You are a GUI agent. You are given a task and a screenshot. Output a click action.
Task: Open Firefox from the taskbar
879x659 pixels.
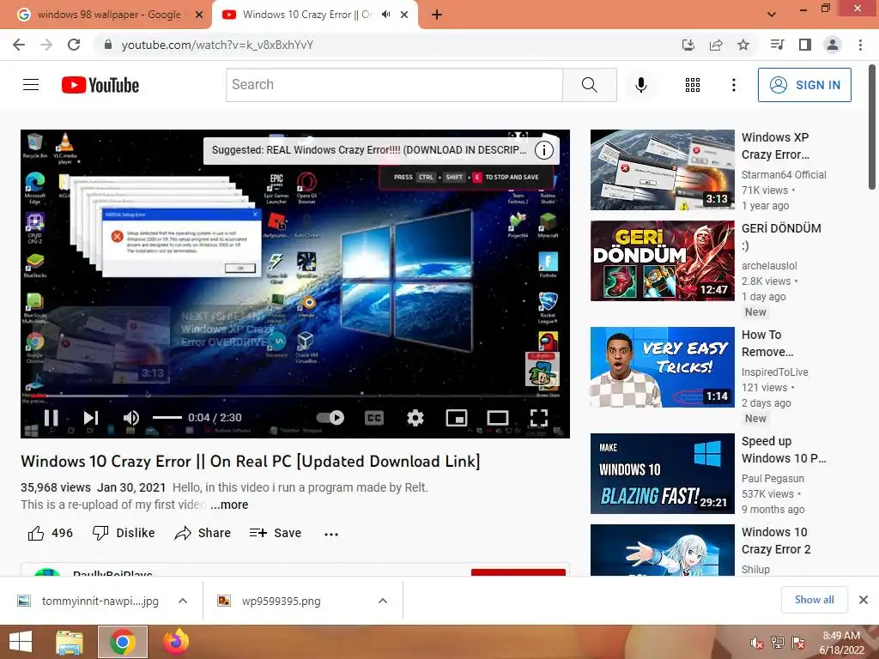pyautogui.click(x=175, y=642)
